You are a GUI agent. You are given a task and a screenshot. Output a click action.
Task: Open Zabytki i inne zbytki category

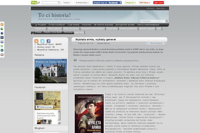coord(53,32)
